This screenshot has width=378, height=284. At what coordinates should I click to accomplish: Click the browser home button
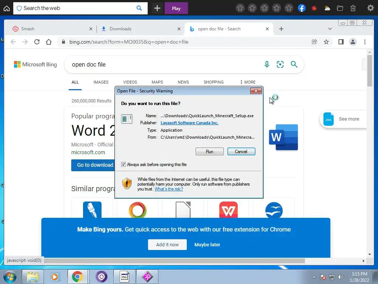tap(49, 42)
